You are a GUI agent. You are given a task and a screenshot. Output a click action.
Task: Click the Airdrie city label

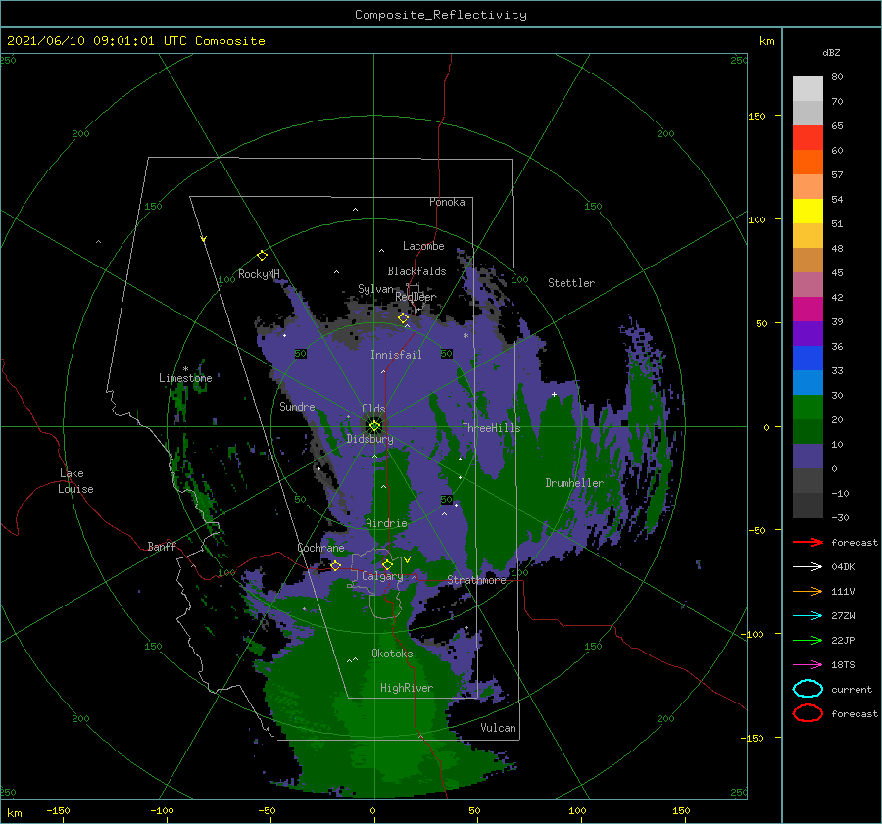[x=386, y=523]
